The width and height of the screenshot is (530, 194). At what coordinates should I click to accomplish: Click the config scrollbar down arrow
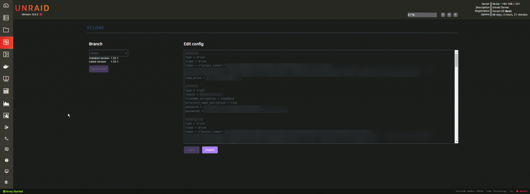tap(456, 141)
